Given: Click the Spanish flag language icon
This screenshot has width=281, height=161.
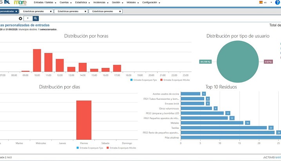Looking at the screenshot, I should click(261, 2).
